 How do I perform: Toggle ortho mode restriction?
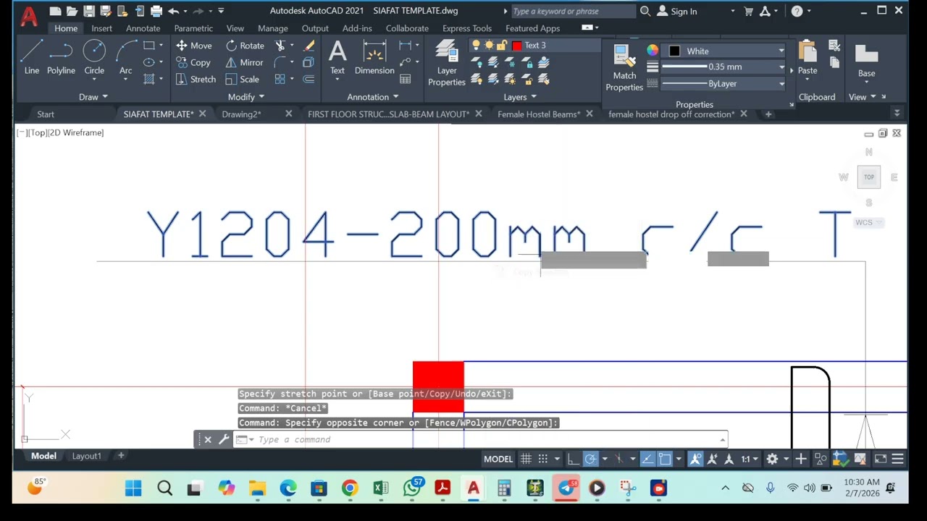point(573,459)
